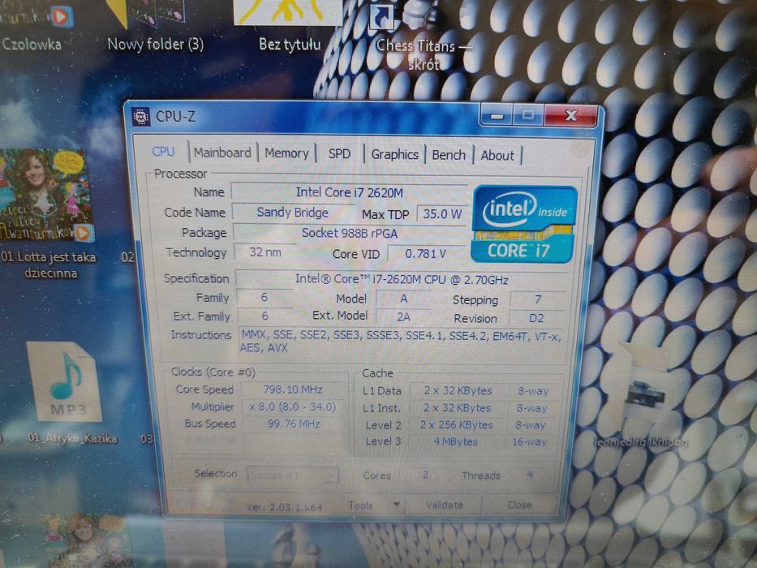Open the Graphics tab

pos(394,154)
